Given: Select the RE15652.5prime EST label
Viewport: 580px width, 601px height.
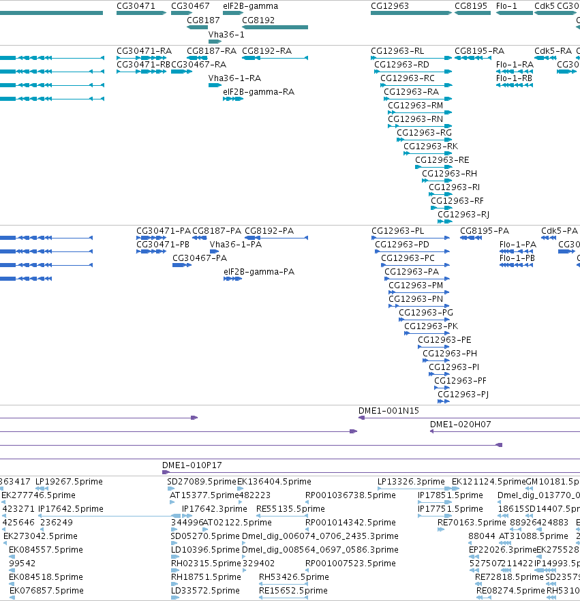Looking at the screenshot, I should pos(293,591).
